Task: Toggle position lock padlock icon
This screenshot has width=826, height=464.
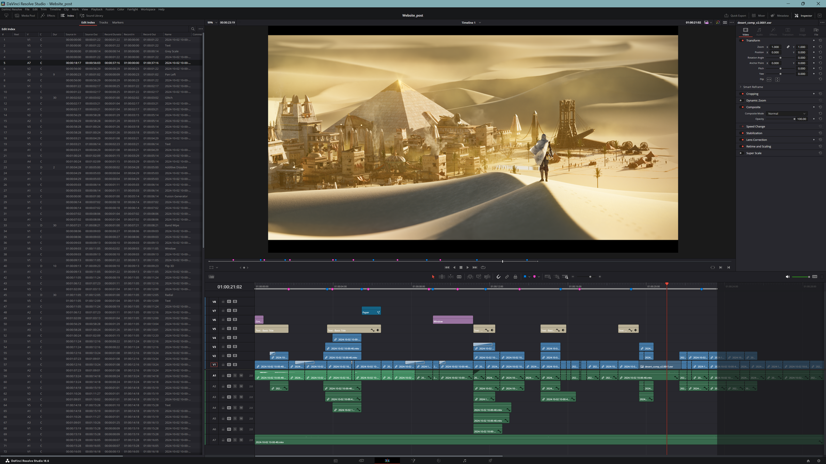Action: (515, 277)
